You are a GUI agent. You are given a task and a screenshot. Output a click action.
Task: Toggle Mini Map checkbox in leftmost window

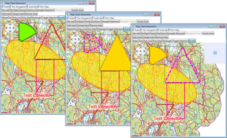[x=38, y=7]
